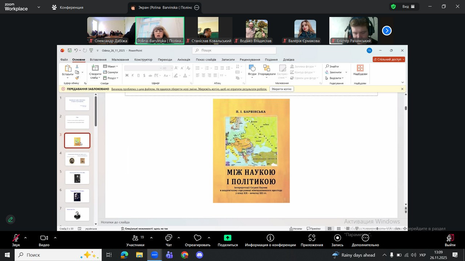Click the annotation pencil icon
This screenshot has width=465, height=261.
[11, 219]
